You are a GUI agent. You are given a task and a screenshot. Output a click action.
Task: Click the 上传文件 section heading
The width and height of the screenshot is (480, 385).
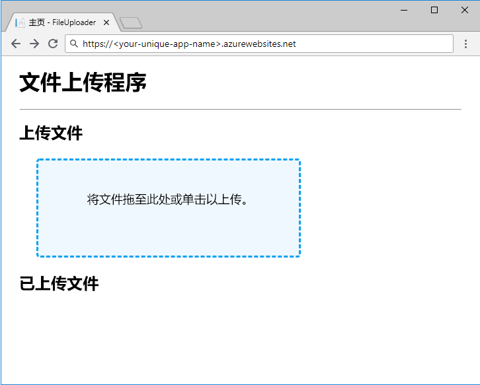click(x=51, y=133)
